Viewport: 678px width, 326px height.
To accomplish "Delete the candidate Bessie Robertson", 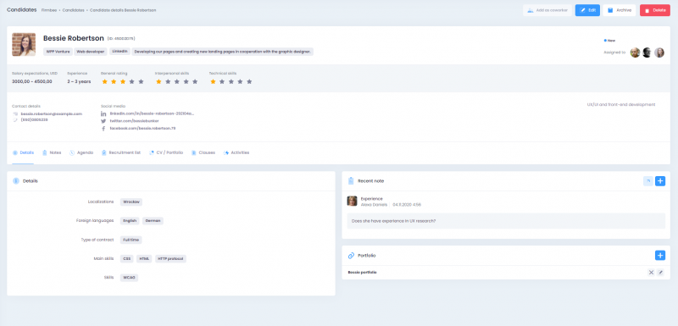I will [x=654, y=10].
